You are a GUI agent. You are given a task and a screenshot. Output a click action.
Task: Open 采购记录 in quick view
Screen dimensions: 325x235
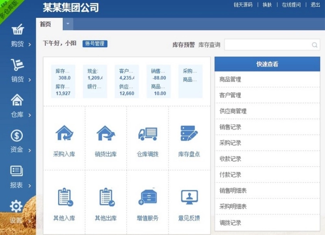pos(267,143)
